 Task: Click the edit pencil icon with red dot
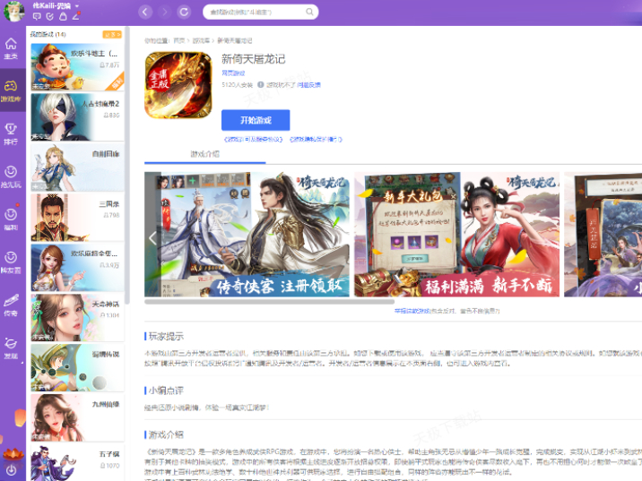click(x=76, y=16)
